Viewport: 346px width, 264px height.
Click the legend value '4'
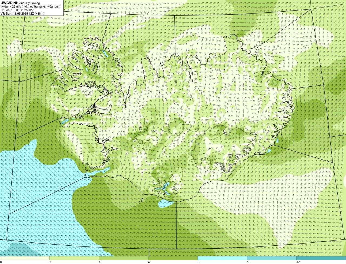click(100, 262)
